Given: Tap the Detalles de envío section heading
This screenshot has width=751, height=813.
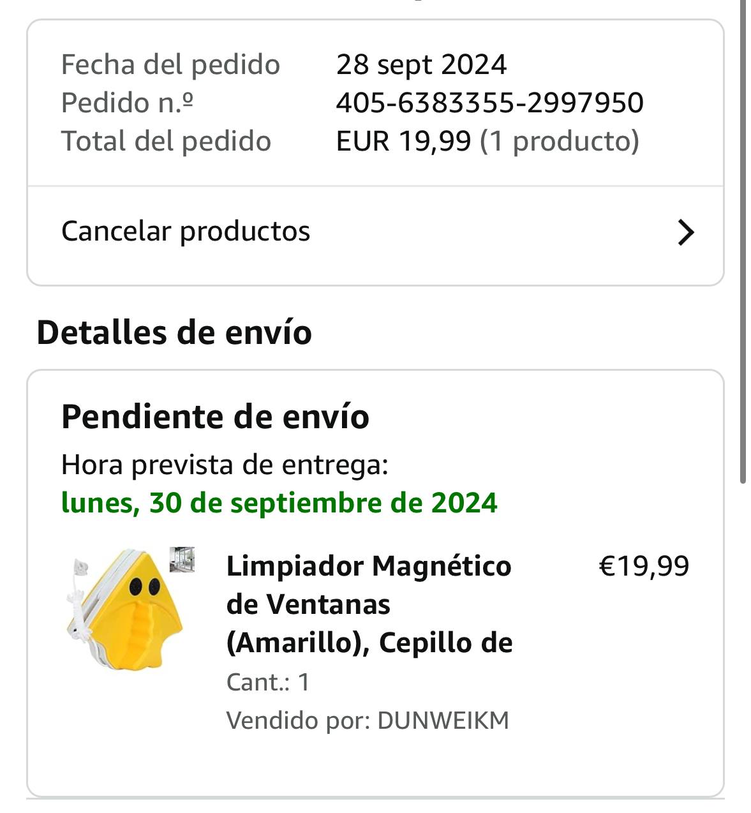Looking at the screenshot, I should click(x=174, y=332).
